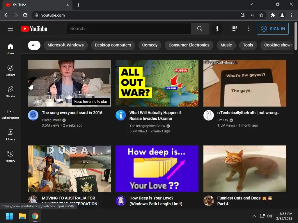Click The Infographics Show channel name
The image size is (298, 223).
tap(147, 126)
